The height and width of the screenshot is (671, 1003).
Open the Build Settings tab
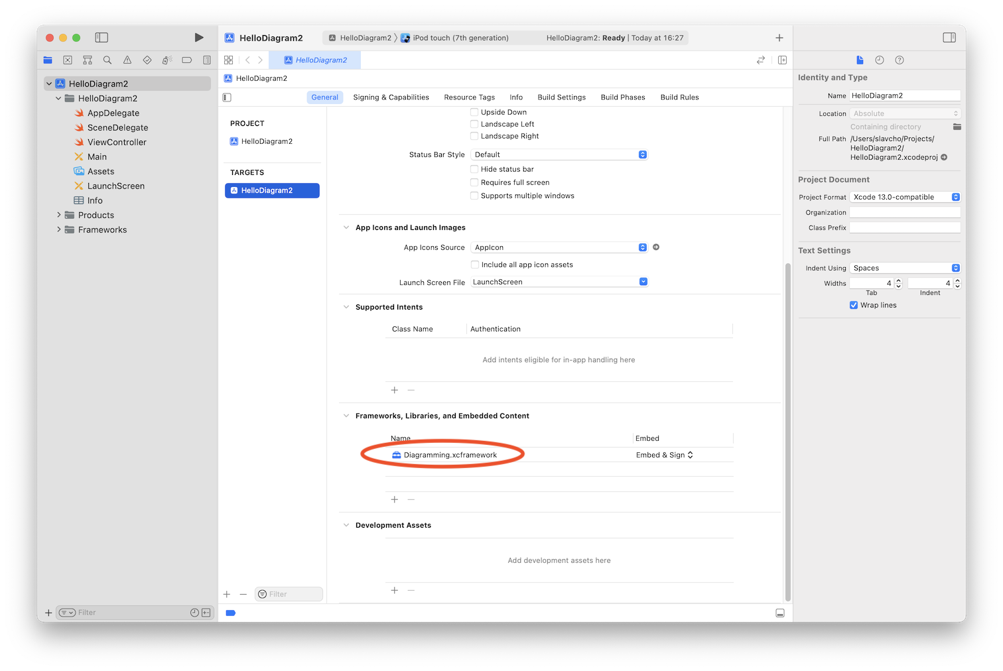pyautogui.click(x=562, y=97)
